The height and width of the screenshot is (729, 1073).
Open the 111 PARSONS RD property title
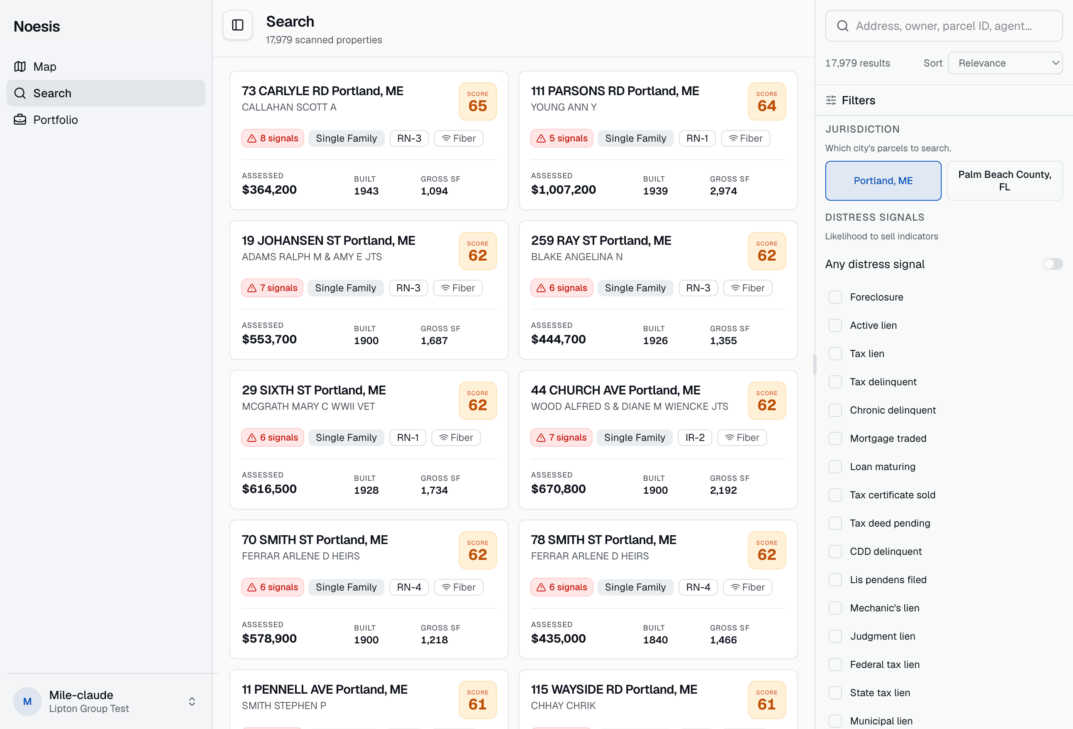click(615, 91)
